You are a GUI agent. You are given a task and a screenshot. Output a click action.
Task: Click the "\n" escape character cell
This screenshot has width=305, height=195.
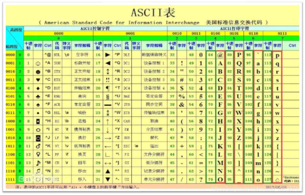67,138
